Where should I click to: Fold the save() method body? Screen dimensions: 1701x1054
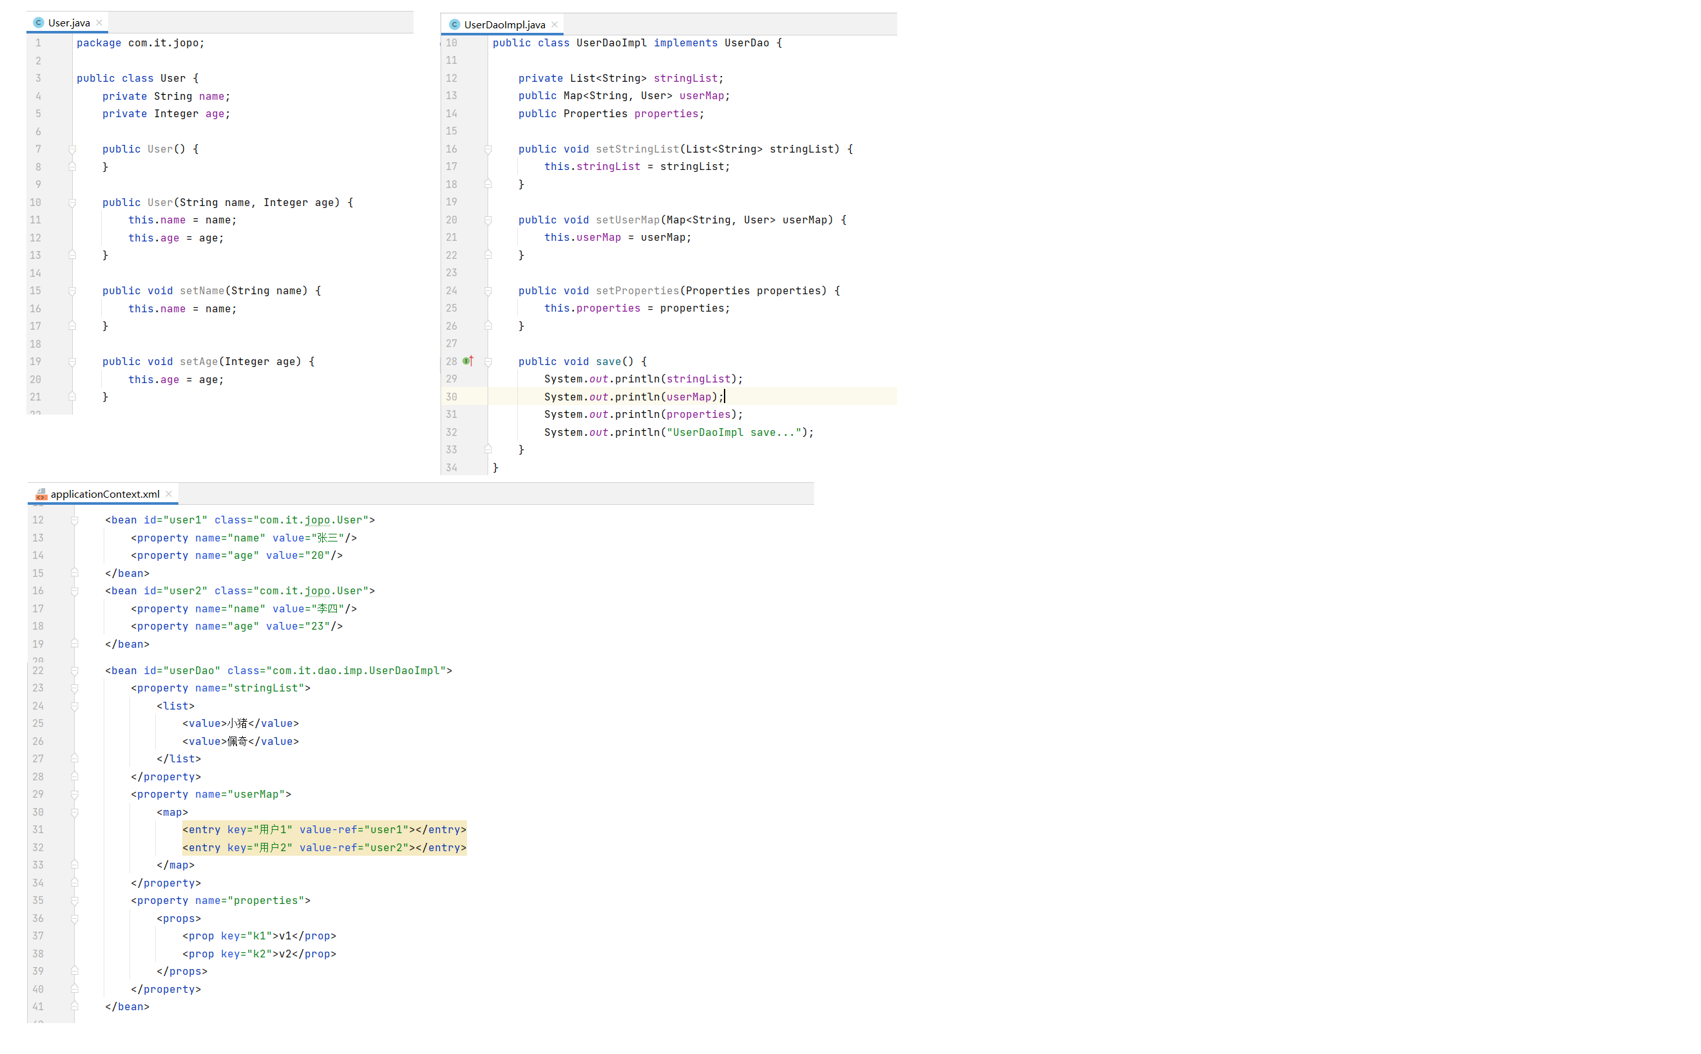[x=488, y=362]
